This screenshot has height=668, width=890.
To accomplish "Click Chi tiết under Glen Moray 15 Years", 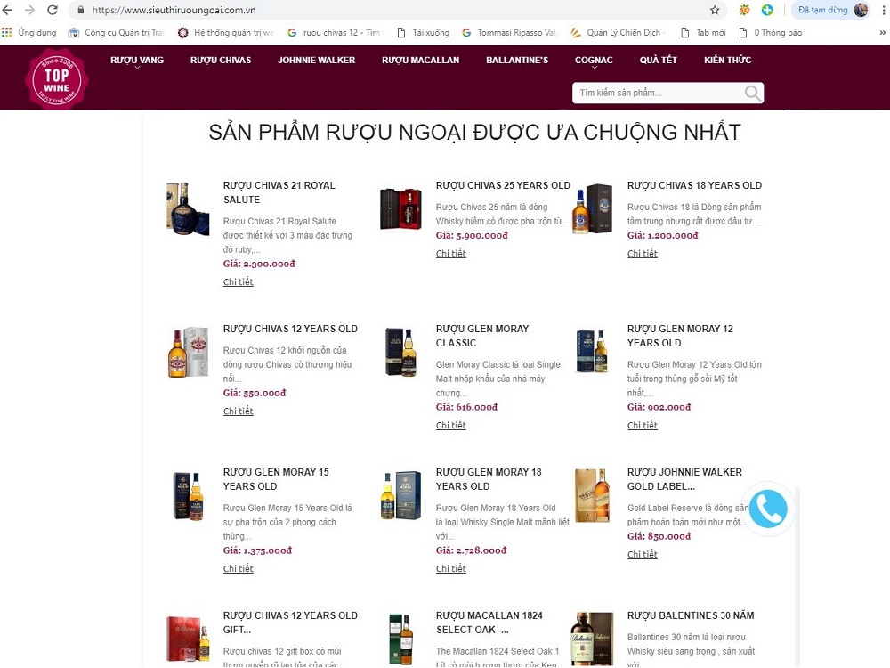I will pyautogui.click(x=238, y=568).
